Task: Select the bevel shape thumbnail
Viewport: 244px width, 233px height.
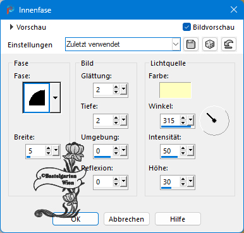Action: tap(37, 98)
